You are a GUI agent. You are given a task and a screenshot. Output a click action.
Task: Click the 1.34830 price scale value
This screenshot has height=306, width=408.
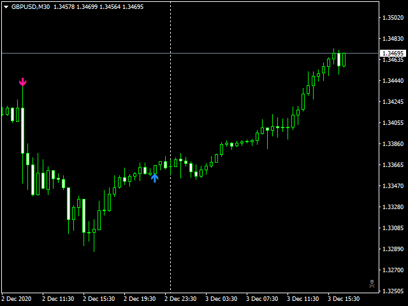(393, 39)
